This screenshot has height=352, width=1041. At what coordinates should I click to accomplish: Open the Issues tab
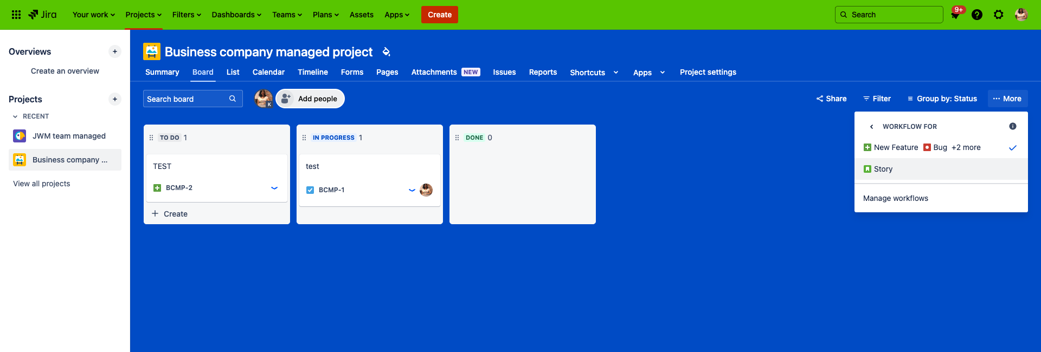point(504,72)
